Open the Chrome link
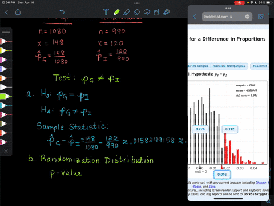The image size is (274, 206). click(261, 183)
